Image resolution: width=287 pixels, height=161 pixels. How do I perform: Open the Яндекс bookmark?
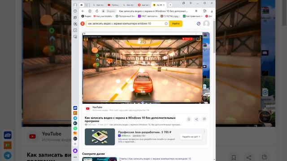(x=86, y=16)
